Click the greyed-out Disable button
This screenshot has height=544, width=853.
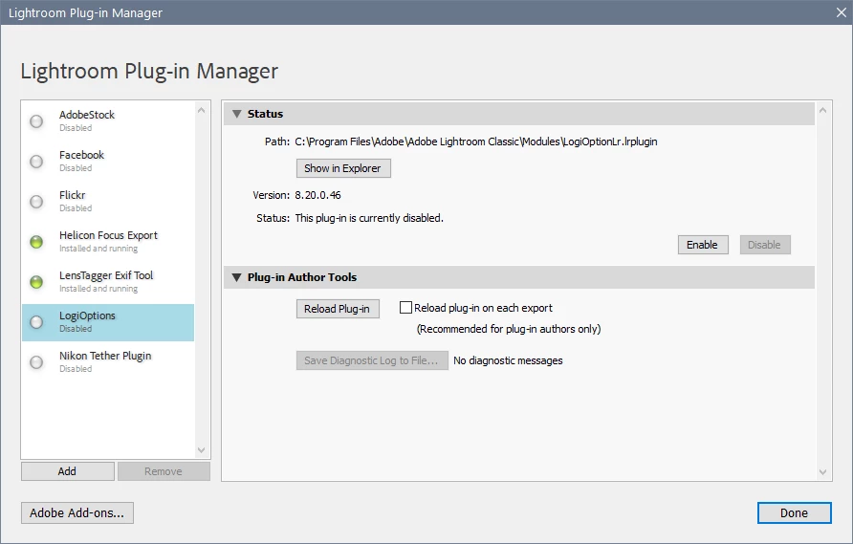pyautogui.click(x=765, y=245)
